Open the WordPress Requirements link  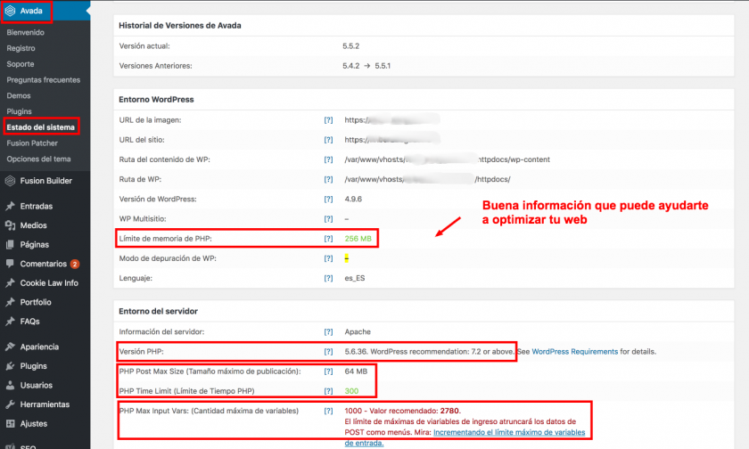click(574, 352)
